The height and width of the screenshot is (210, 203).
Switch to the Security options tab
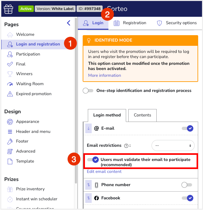177,23
